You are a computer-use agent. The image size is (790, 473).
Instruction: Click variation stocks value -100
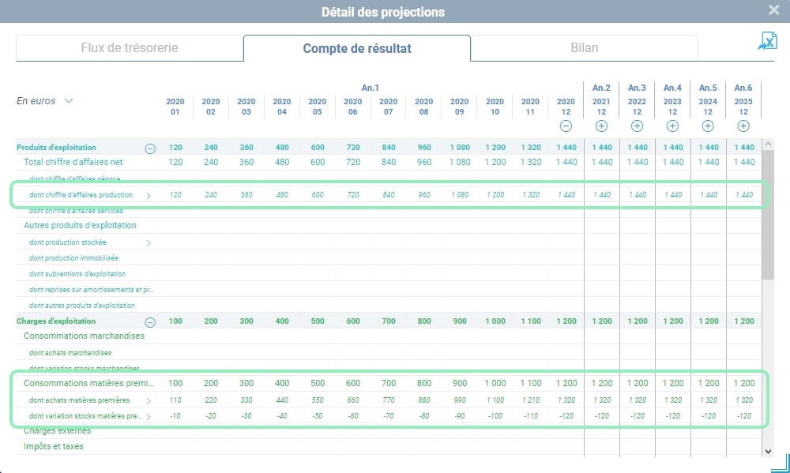(x=495, y=416)
